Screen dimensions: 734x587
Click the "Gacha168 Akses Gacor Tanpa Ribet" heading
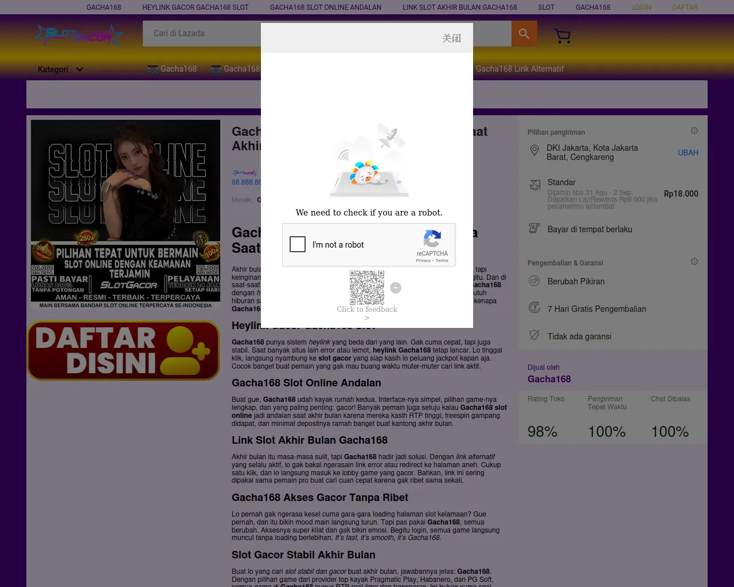[320, 498]
